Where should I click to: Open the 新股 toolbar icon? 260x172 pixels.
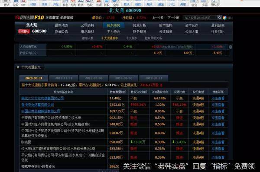point(107,3)
